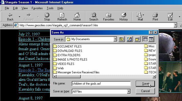Open the Edit menu in the menu bar
The width and height of the screenshot is (182, 101).
coord(15,8)
